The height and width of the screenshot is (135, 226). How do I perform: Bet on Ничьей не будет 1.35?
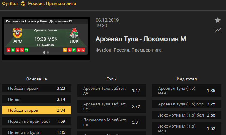37,132
